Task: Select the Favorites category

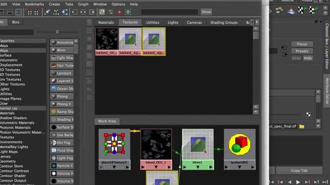Action: tap(23, 41)
